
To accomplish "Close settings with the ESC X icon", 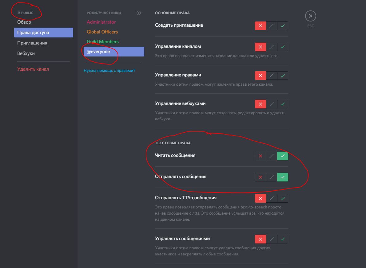I will point(310,16).
